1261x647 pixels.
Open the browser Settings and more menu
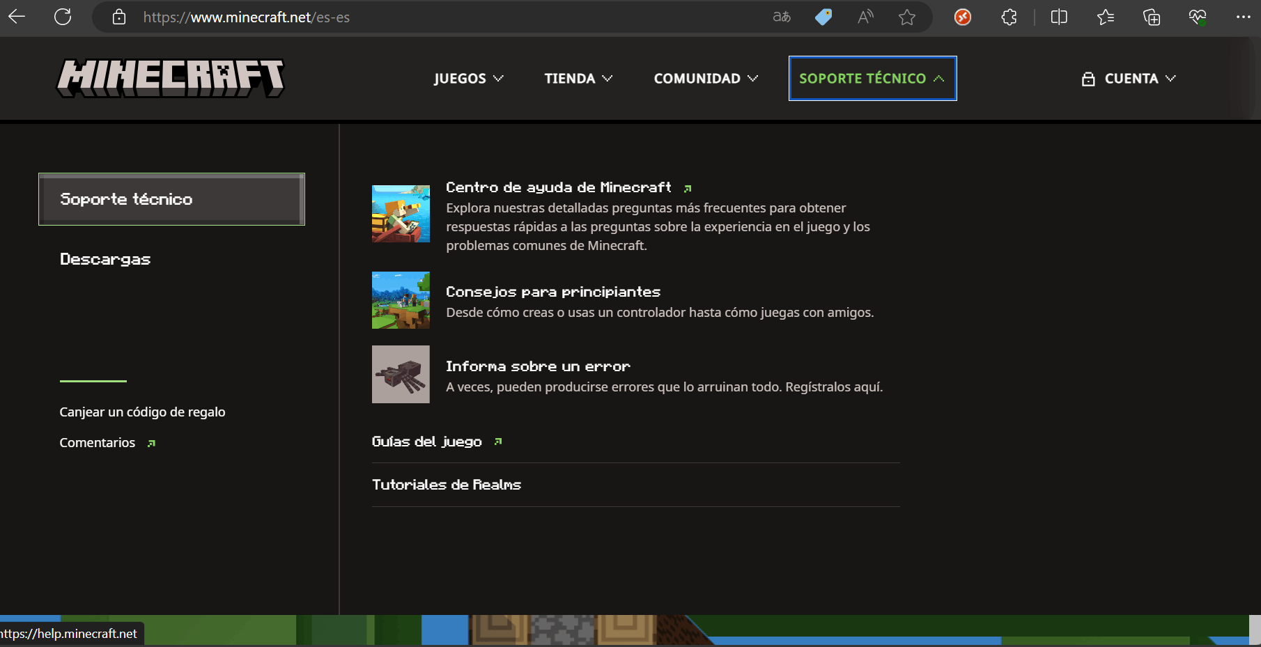point(1243,17)
